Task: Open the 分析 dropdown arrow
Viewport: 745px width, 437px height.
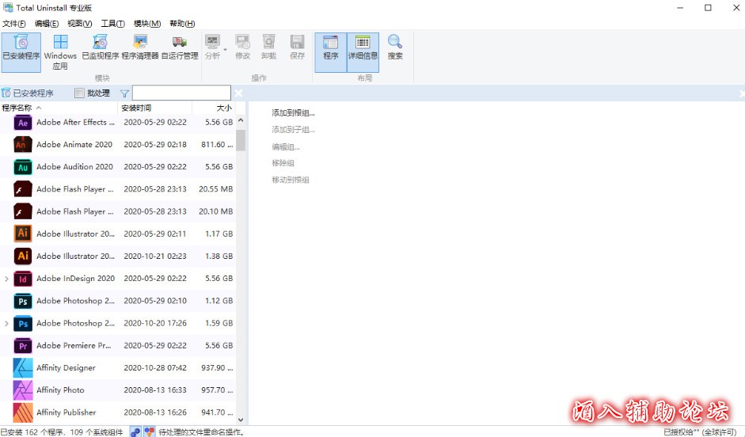Action: click(x=226, y=50)
